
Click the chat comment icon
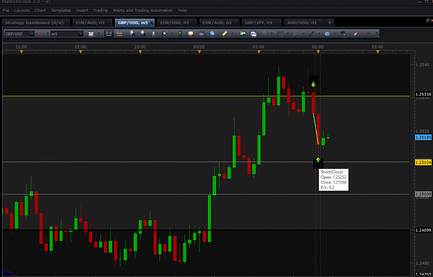click(191, 34)
